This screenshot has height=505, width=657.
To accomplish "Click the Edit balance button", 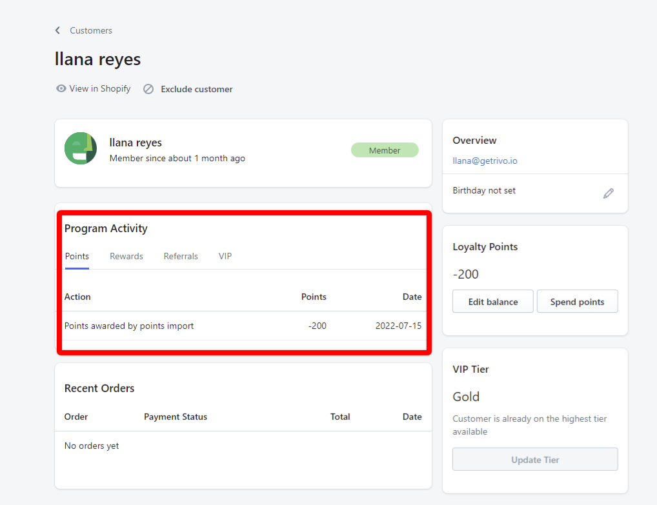I will pyautogui.click(x=493, y=302).
